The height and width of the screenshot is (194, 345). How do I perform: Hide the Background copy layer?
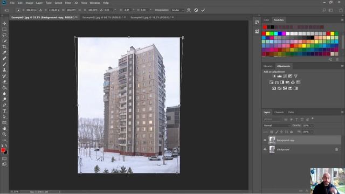pos(265,140)
